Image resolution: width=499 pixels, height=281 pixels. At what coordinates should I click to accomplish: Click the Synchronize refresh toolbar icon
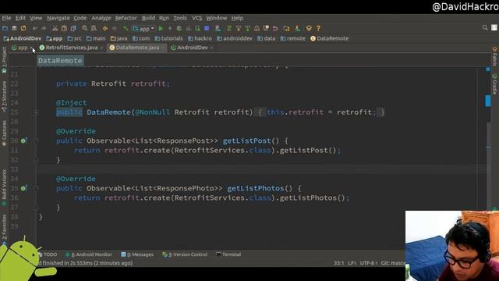(23, 28)
